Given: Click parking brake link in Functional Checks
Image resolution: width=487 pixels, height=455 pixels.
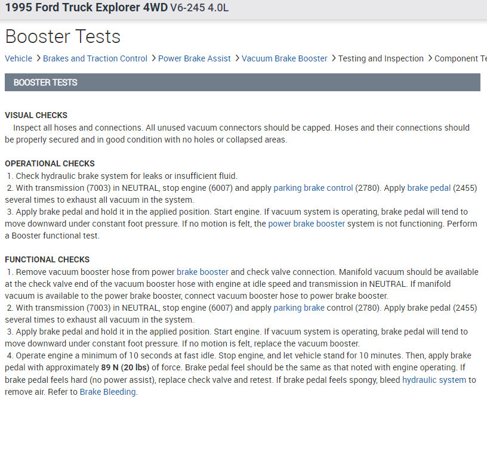Looking at the screenshot, I should 299,308.
